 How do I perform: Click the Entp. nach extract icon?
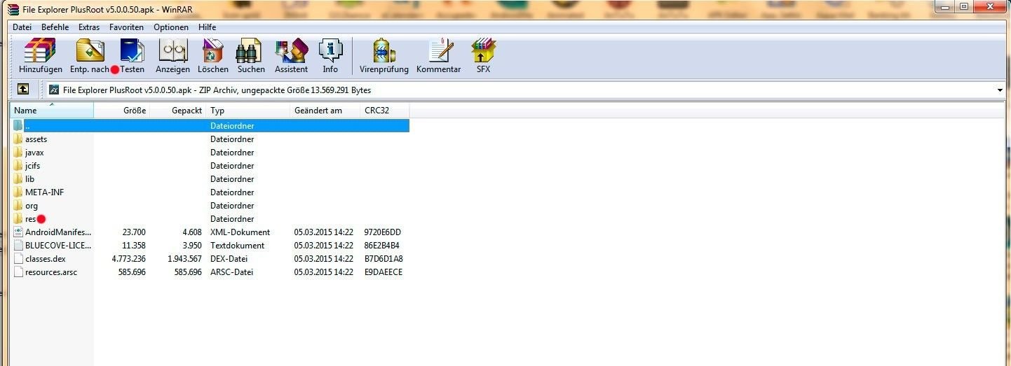pyautogui.click(x=90, y=51)
